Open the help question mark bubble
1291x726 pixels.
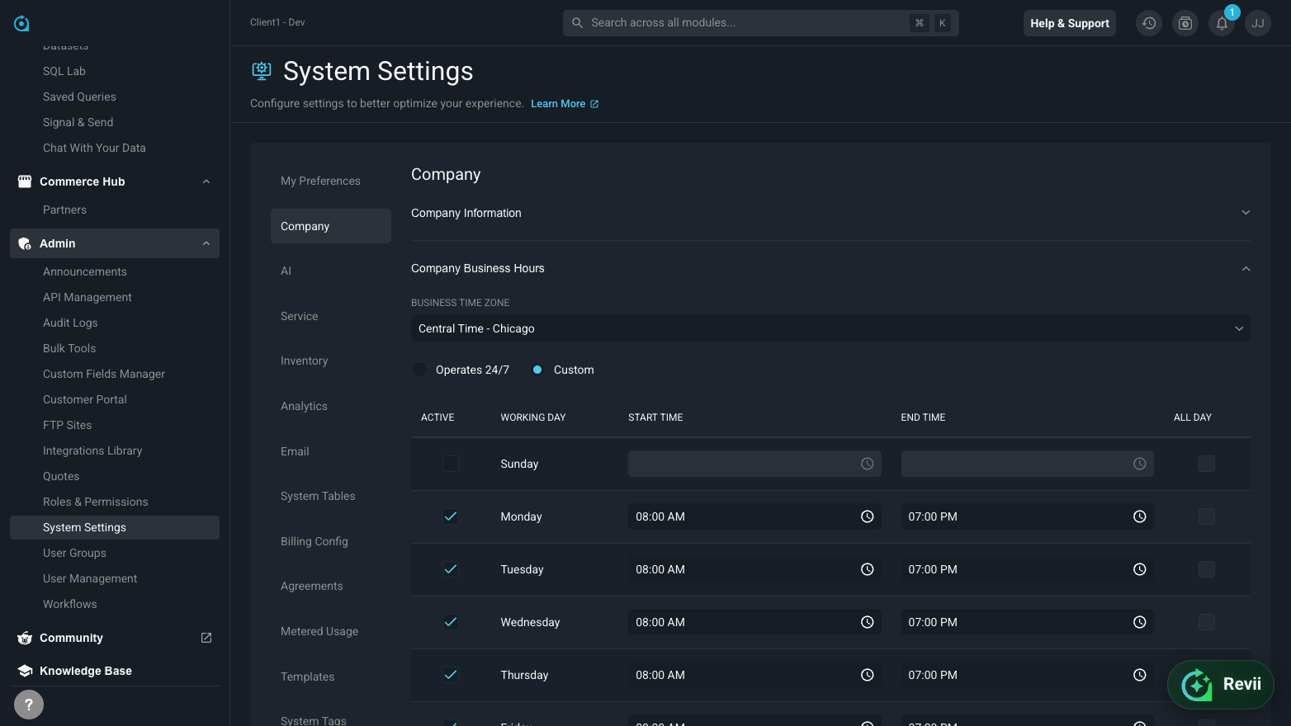[29, 705]
